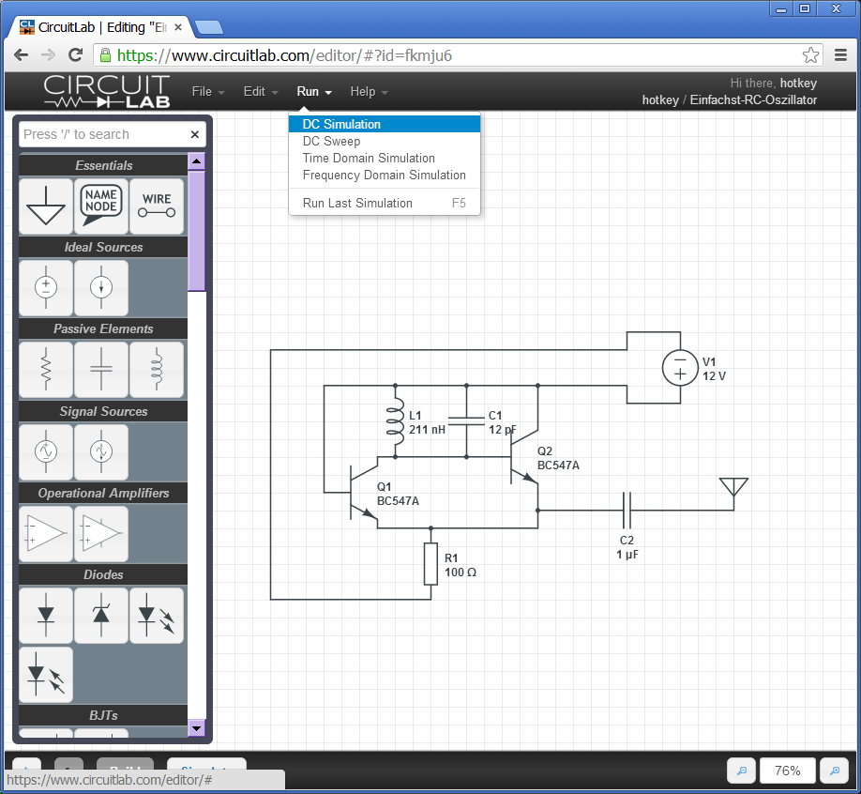
Task: Clear the component search with X
Action: [194, 135]
